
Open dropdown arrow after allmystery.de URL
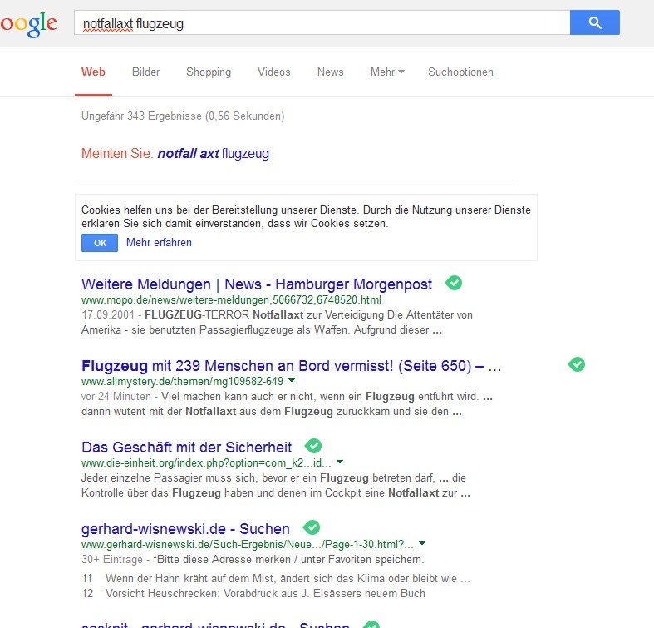pos(292,380)
